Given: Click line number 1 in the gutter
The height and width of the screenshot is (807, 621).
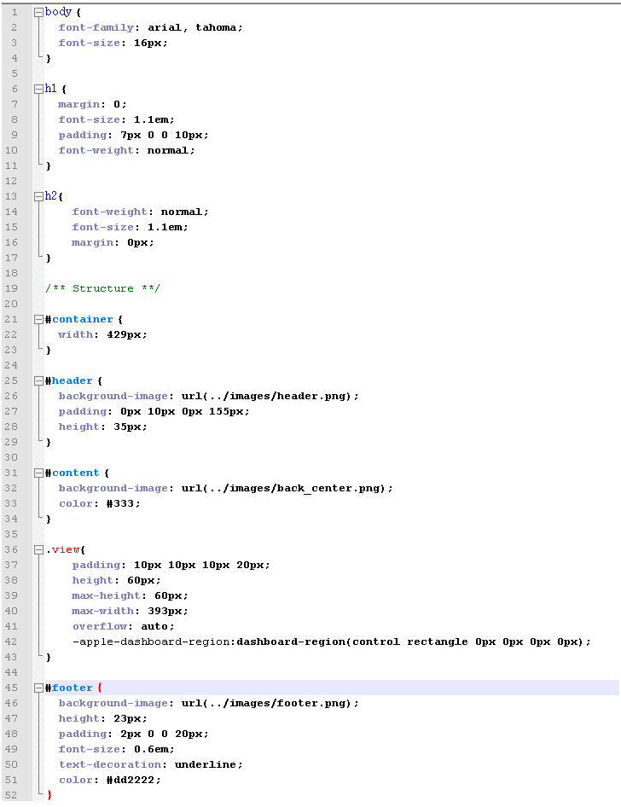Looking at the screenshot, I should [x=15, y=12].
